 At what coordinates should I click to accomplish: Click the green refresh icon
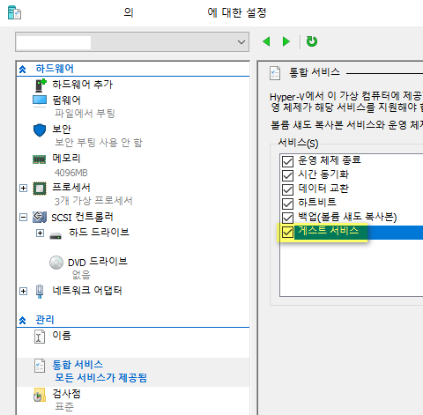pos(312,41)
